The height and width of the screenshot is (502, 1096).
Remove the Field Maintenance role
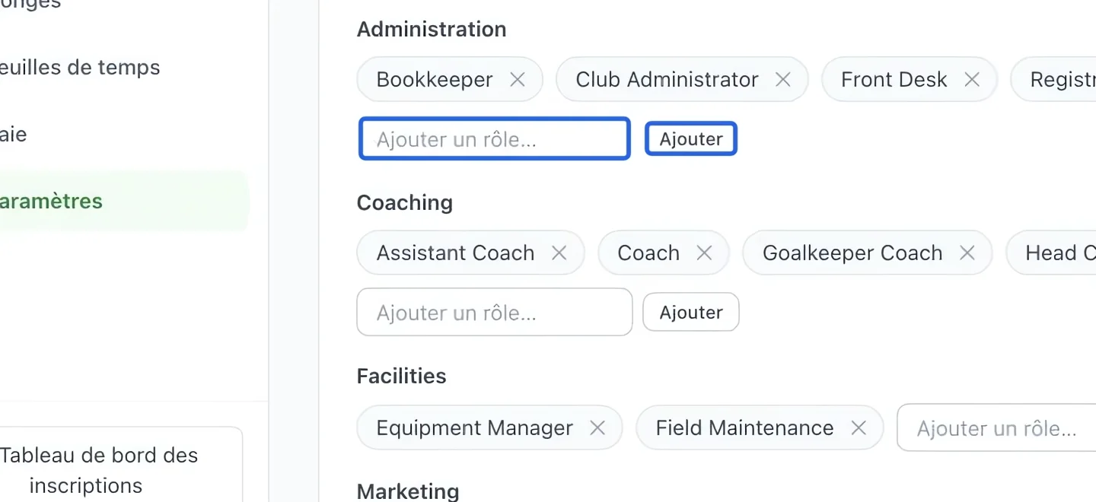(x=859, y=427)
